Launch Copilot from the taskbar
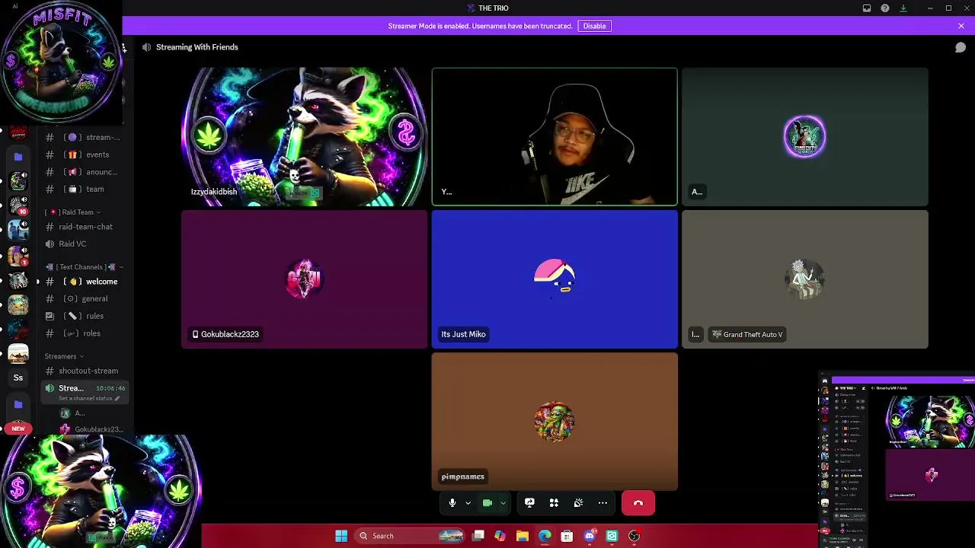 coord(500,536)
